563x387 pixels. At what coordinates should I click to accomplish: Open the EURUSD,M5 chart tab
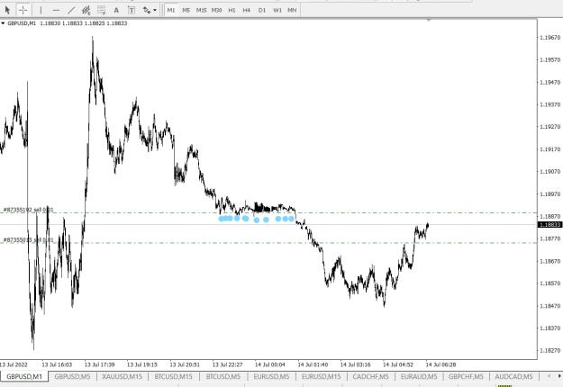[271, 376]
